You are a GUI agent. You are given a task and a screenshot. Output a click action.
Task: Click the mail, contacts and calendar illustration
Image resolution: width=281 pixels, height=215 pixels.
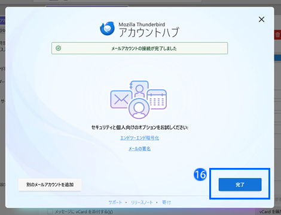(x=139, y=99)
